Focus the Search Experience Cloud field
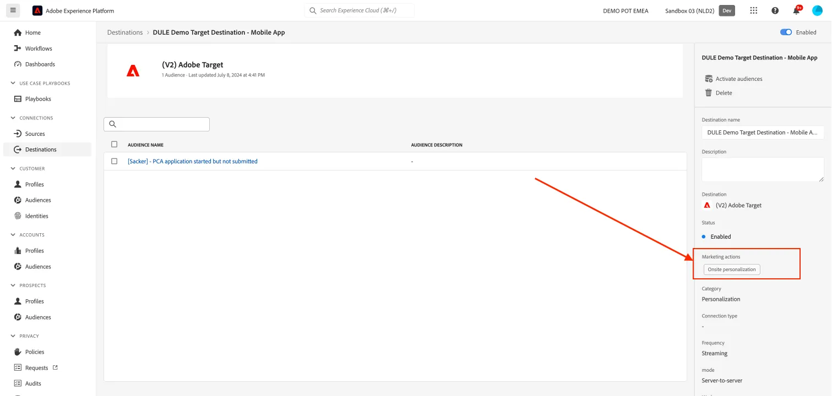 pos(359,10)
